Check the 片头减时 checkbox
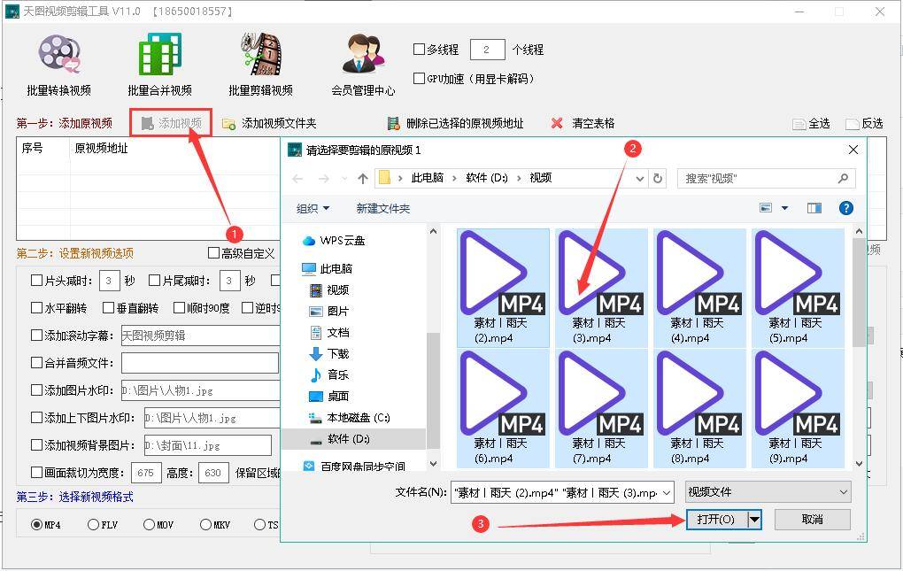This screenshot has height=571, width=903. pyautogui.click(x=36, y=281)
